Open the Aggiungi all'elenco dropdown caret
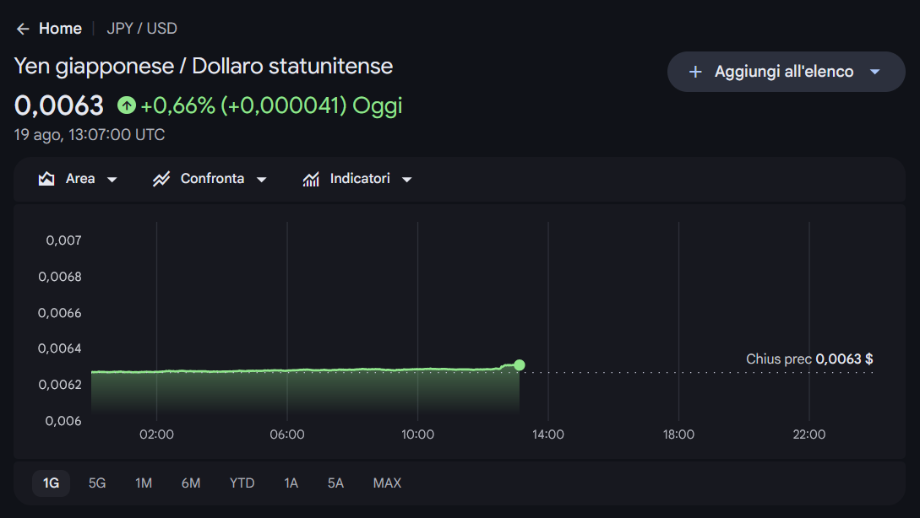This screenshot has height=518, width=920. click(x=875, y=72)
